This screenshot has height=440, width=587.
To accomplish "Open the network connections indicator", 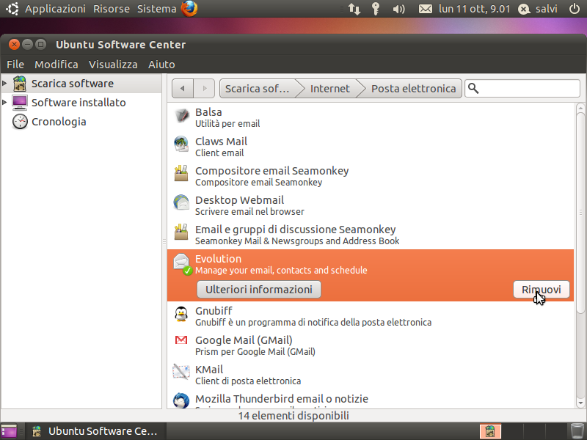I will pyautogui.click(x=354, y=9).
